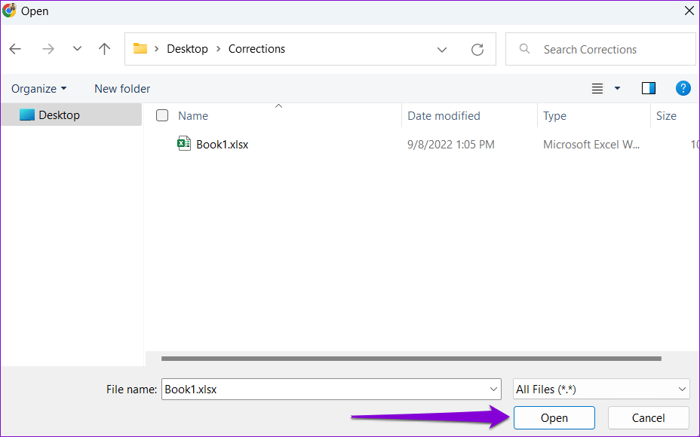Toggle the preview pane icon

click(x=648, y=88)
